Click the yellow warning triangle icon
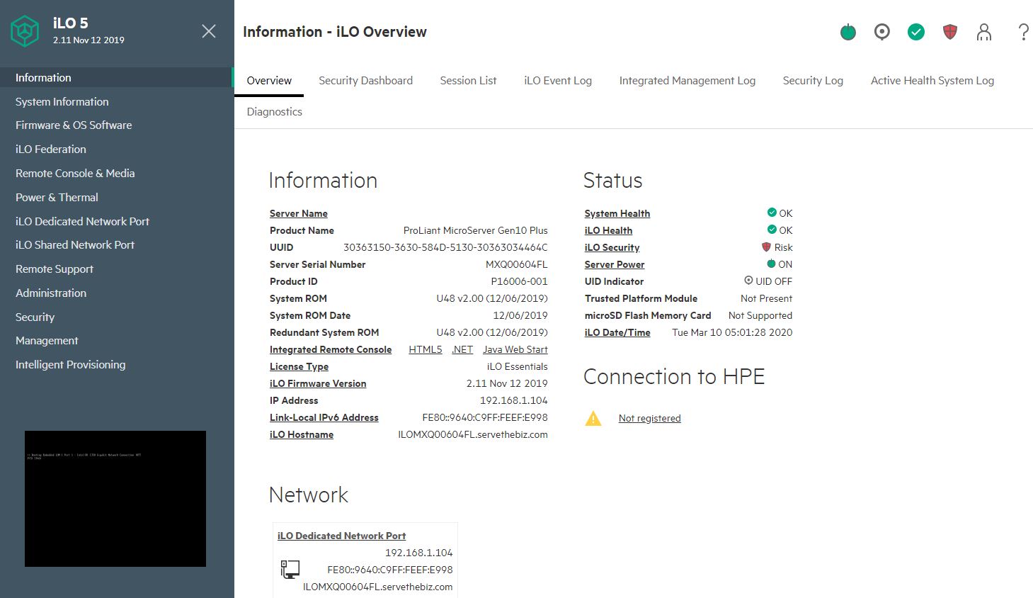This screenshot has width=1033, height=598. pyautogui.click(x=593, y=419)
